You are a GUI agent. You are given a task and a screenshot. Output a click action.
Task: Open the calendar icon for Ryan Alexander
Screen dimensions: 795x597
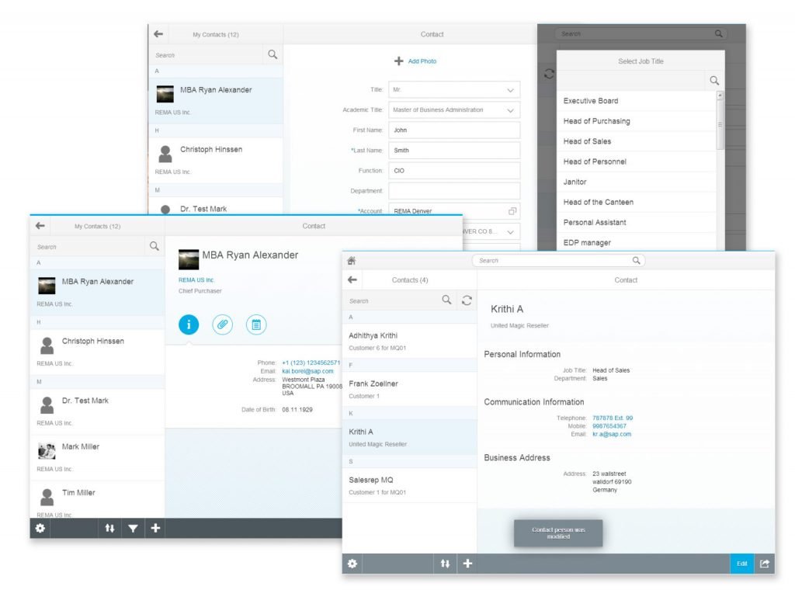pos(256,325)
